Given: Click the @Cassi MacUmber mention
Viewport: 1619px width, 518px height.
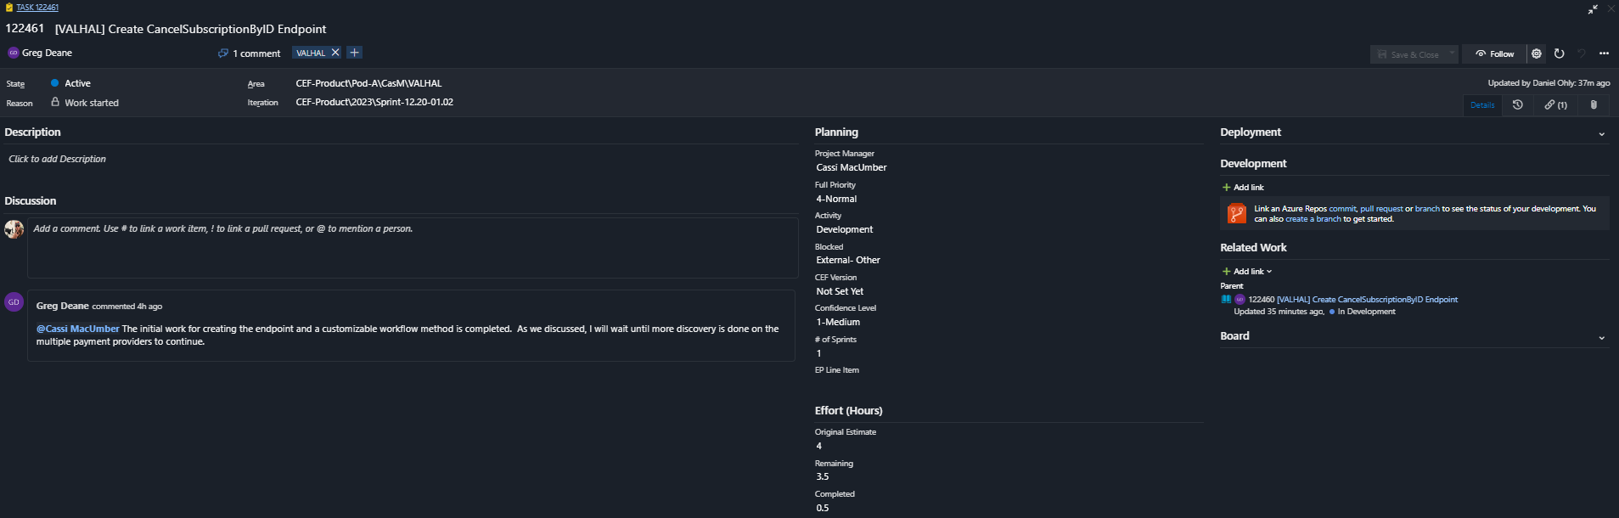Looking at the screenshot, I should 77,329.
